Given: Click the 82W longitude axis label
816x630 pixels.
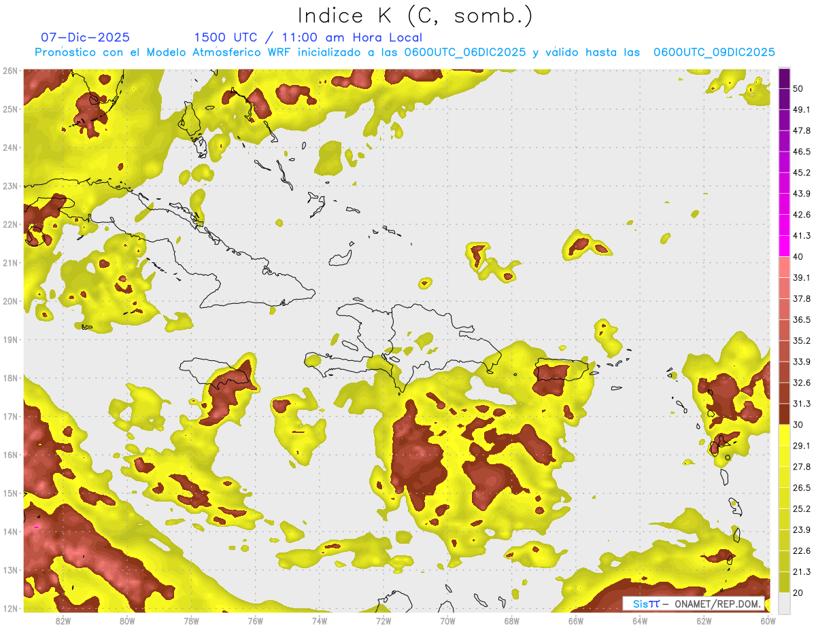Looking at the screenshot, I should click(63, 620).
